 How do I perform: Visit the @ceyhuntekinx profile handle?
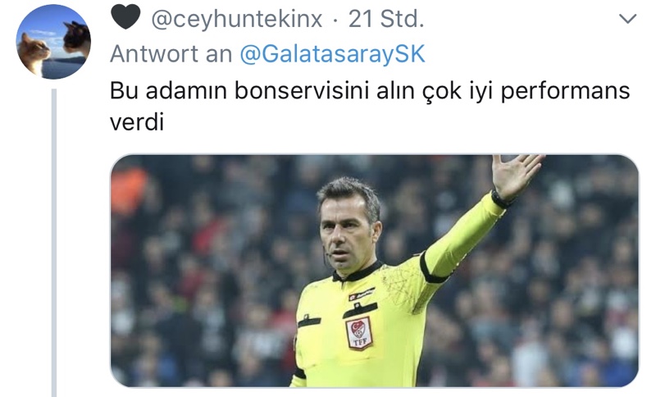[x=237, y=19]
